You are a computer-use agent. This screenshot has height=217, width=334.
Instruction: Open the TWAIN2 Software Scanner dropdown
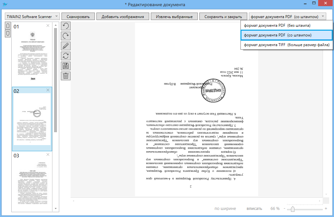(32, 16)
